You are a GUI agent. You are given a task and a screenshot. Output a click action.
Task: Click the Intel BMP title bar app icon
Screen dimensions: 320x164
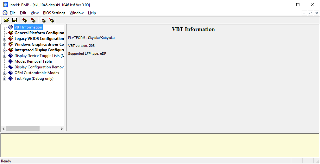[x=5, y=5]
